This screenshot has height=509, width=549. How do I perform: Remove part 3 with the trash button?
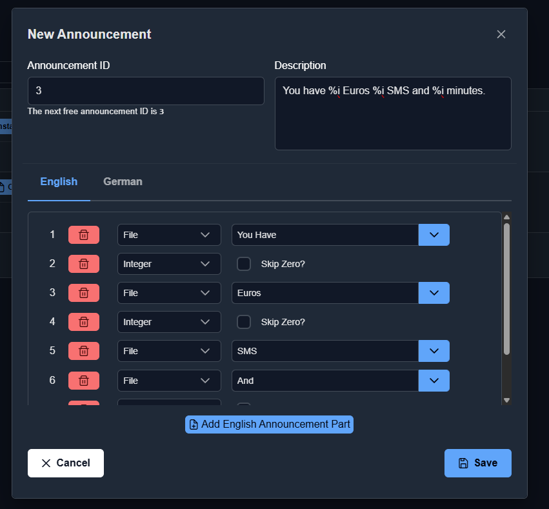84,293
